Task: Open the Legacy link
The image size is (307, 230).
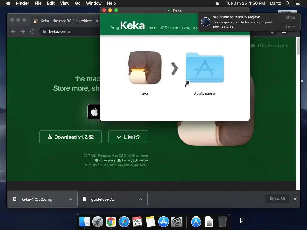Action: [125, 160]
